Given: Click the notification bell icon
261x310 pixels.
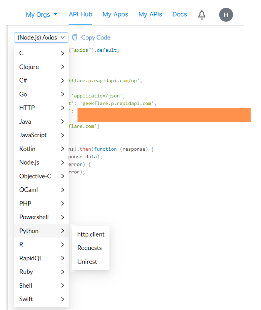Looking at the screenshot, I should click(x=202, y=15).
